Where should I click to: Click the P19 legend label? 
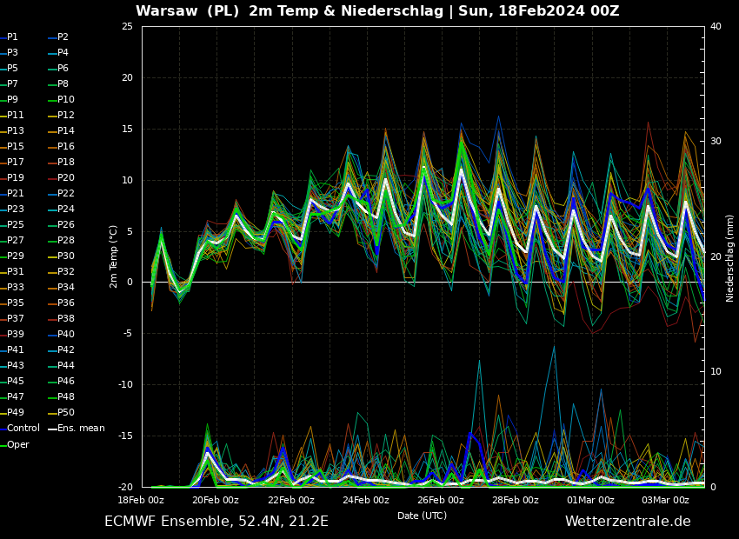pos(15,177)
